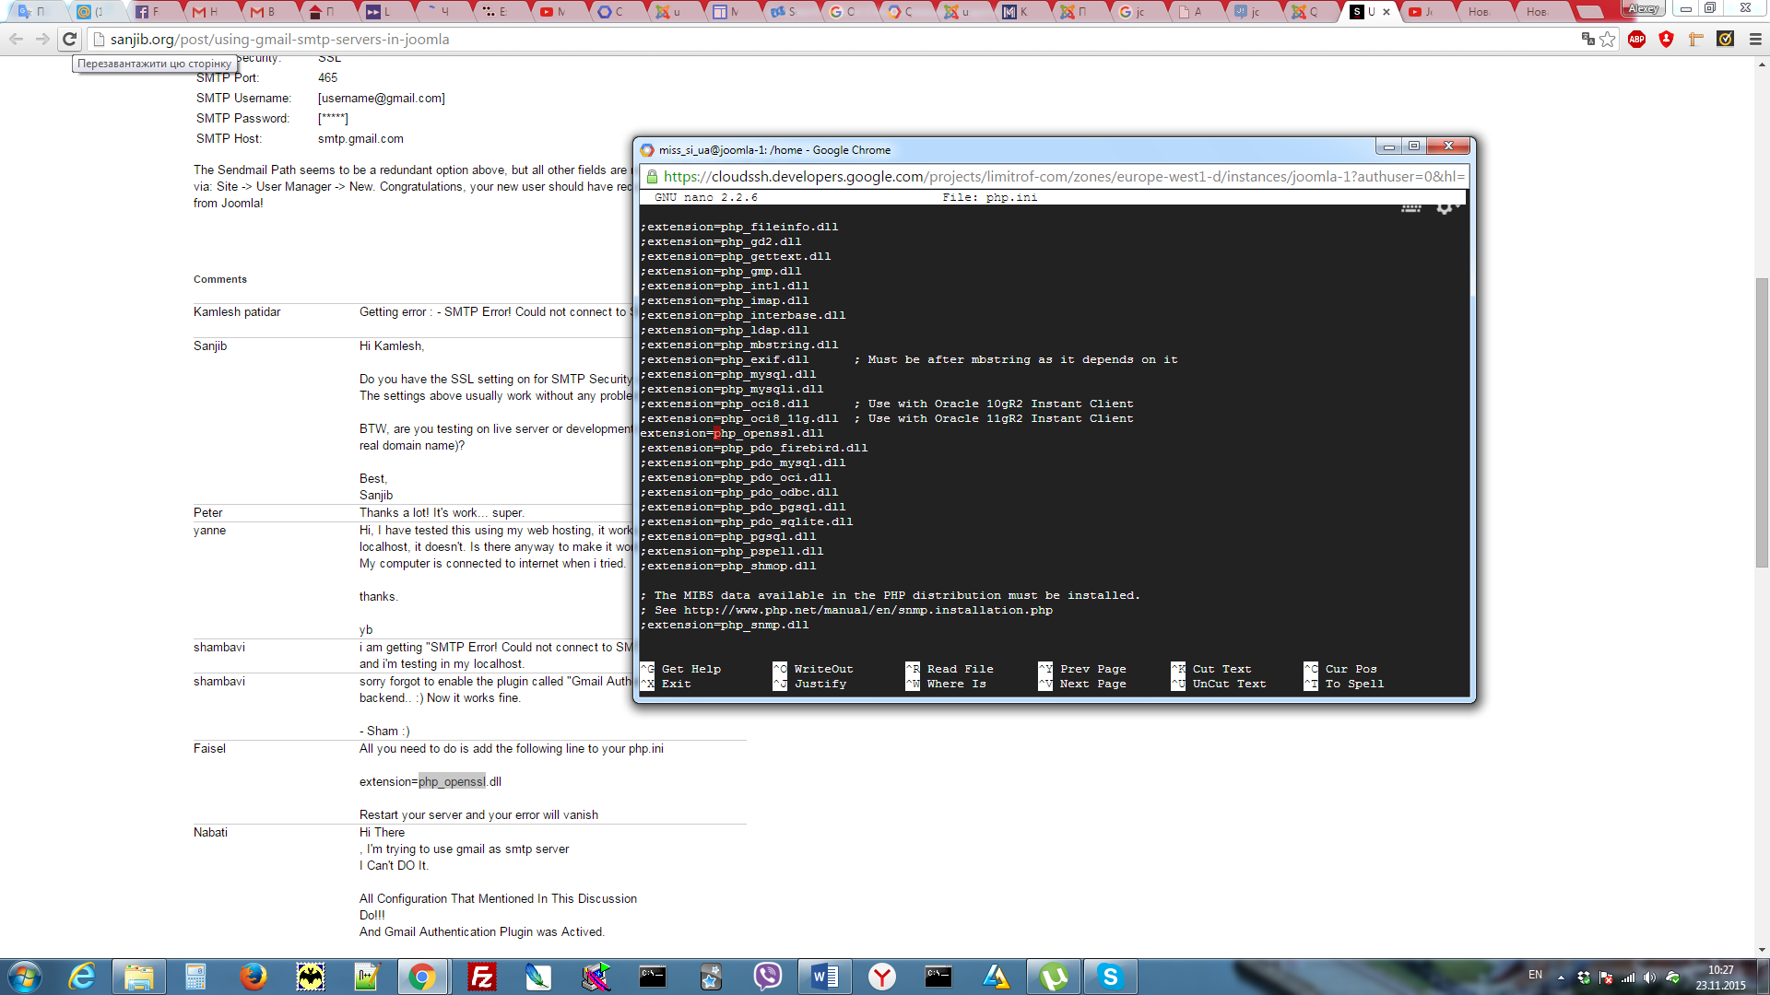Bookmark this page with the star
This screenshot has width=1770, height=995.
click(1608, 39)
